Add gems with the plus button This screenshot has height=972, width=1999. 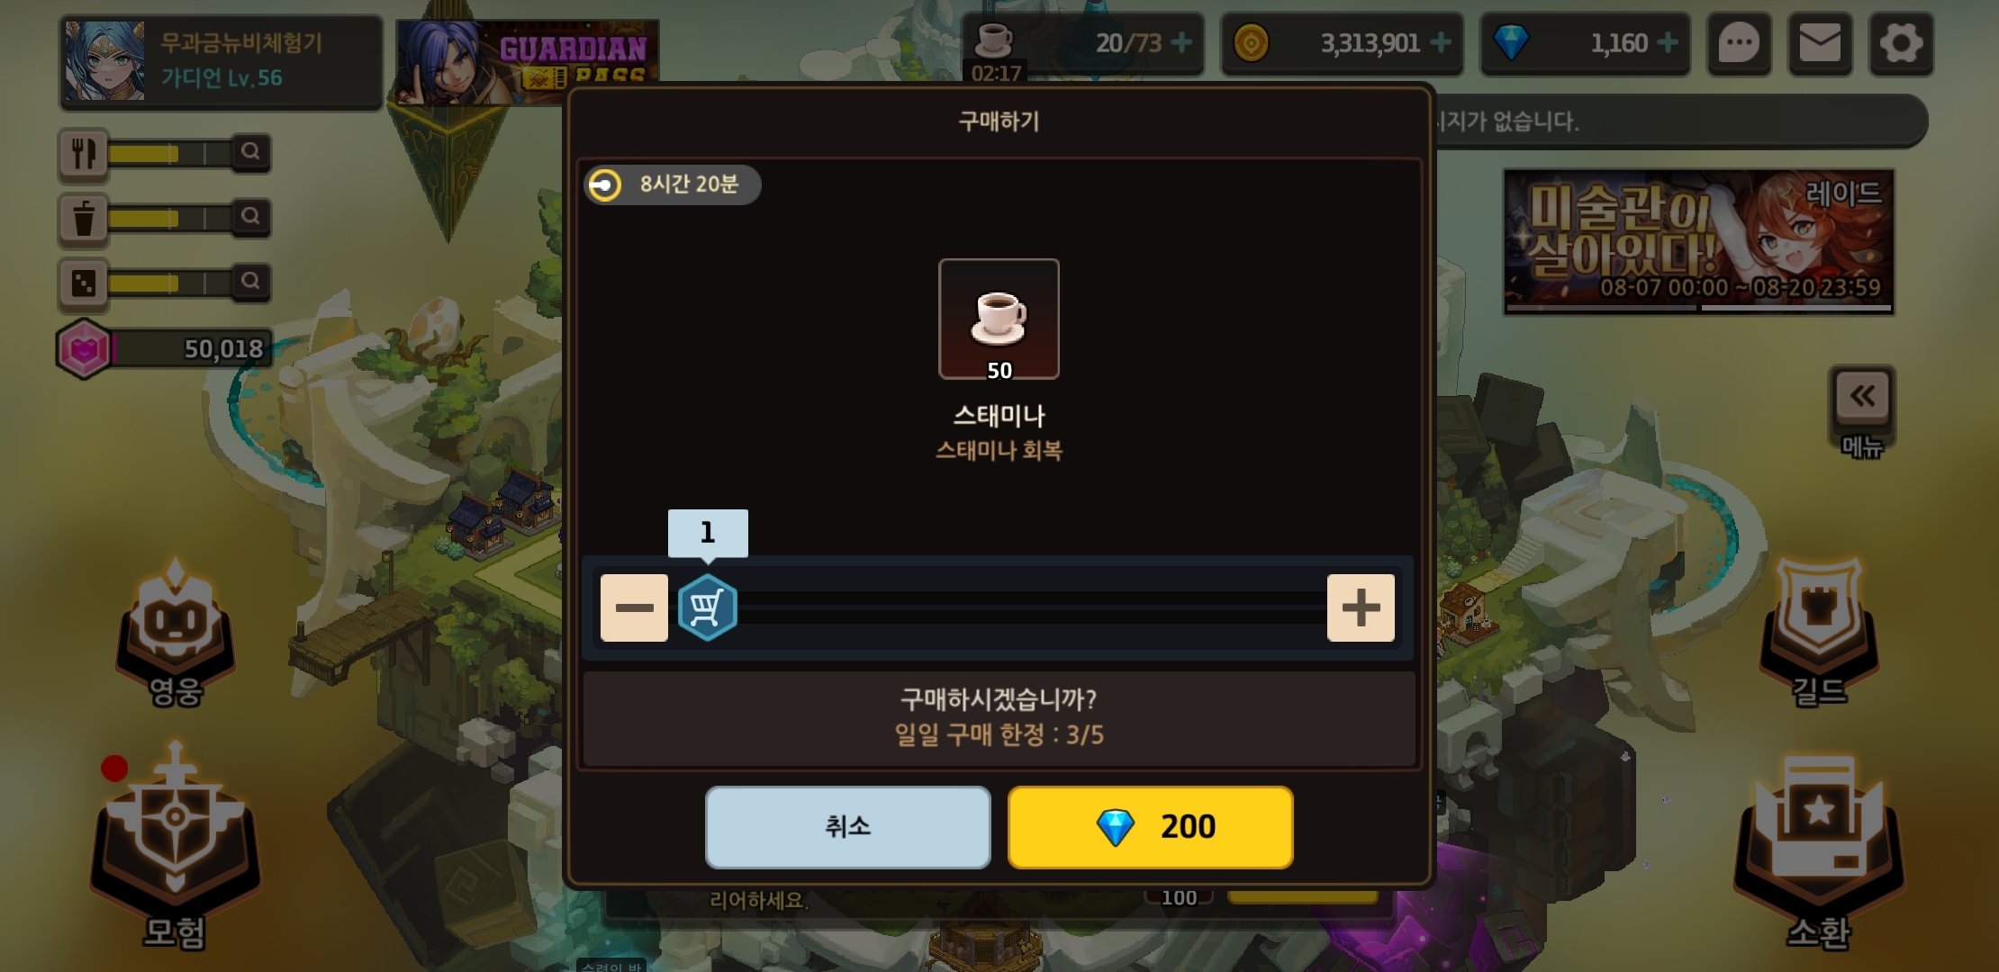[x=1667, y=43]
